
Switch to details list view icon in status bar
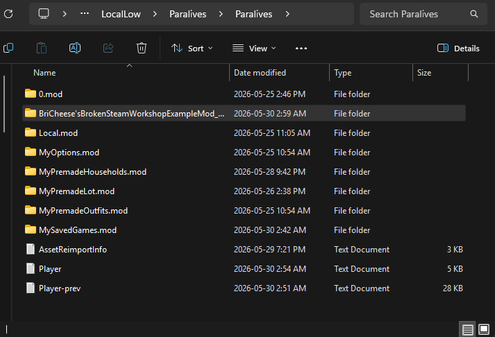coord(467,330)
